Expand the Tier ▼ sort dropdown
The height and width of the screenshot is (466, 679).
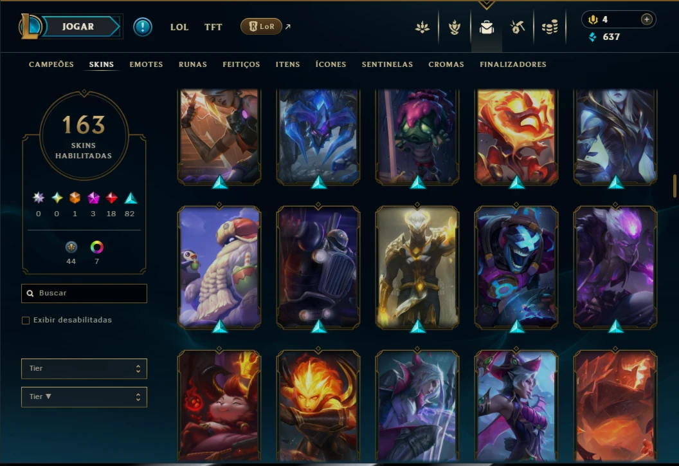coord(84,397)
